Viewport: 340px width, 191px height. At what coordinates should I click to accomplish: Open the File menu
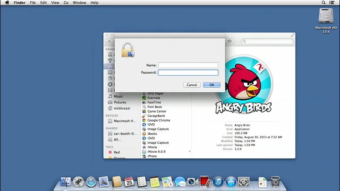(x=33, y=3)
